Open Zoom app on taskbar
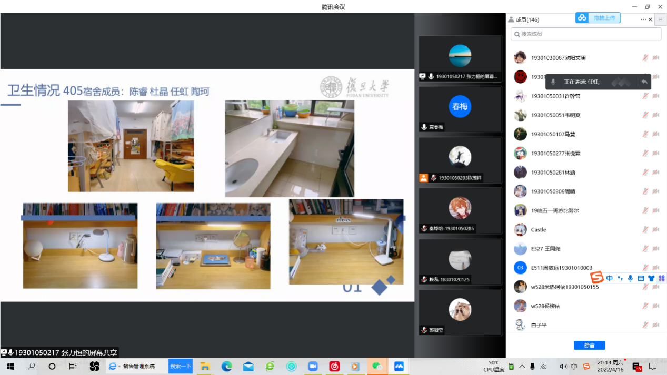Image resolution: width=667 pixels, height=375 pixels. point(313,366)
